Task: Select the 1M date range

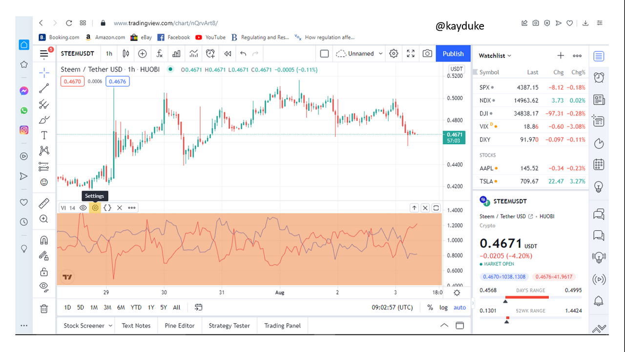Action: [94, 308]
